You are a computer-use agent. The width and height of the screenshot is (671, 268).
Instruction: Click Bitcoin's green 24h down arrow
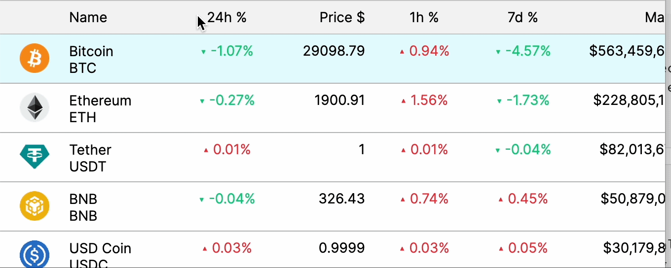coord(203,52)
